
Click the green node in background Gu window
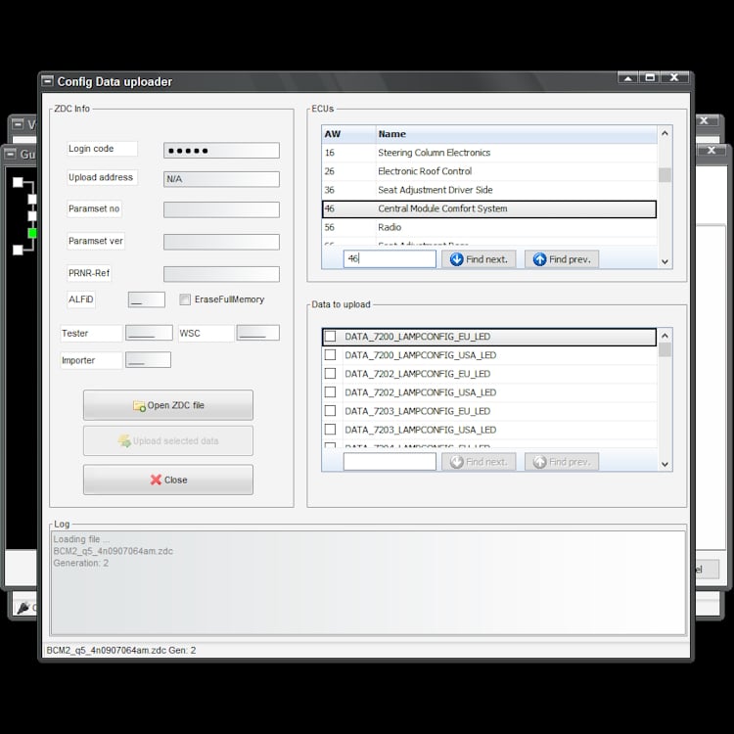[x=32, y=233]
